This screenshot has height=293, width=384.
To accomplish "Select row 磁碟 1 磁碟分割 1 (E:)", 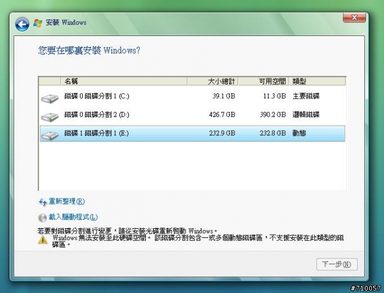I will coord(193,133).
